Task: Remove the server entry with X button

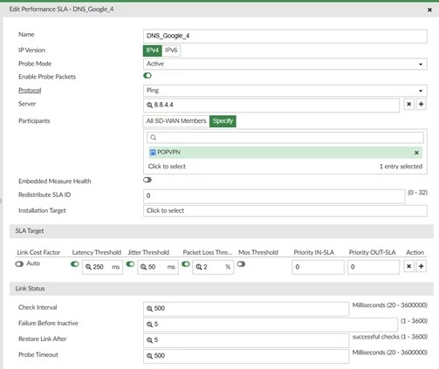Action: tap(408, 104)
